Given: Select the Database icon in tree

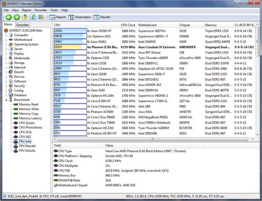Looking at the screenshot, I should click(11, 95).
